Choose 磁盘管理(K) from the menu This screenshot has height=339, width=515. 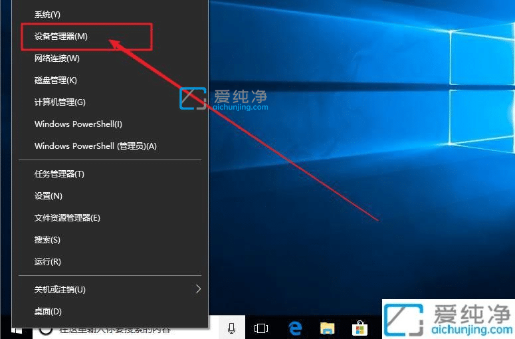110,80
